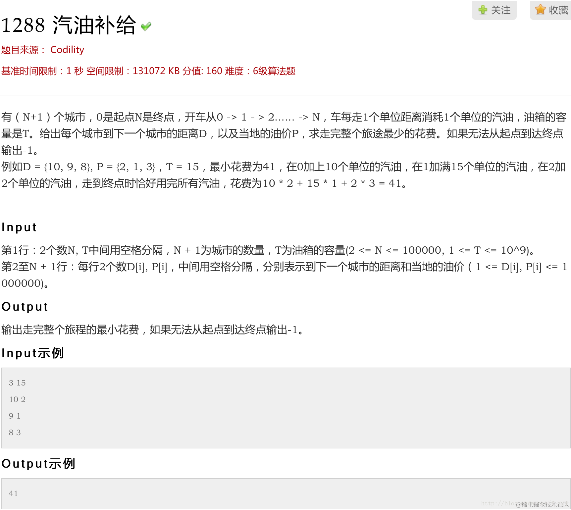This screenshot has height=510, width=571.
Task: Click memory limit text 131072 KB
Action: tap(156, 71)
